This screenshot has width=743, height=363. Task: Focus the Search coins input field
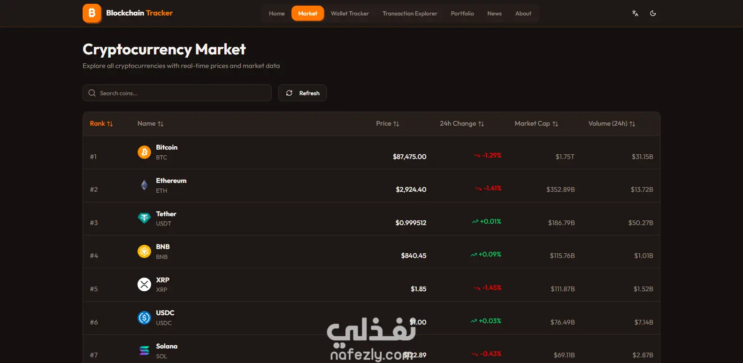177,93
